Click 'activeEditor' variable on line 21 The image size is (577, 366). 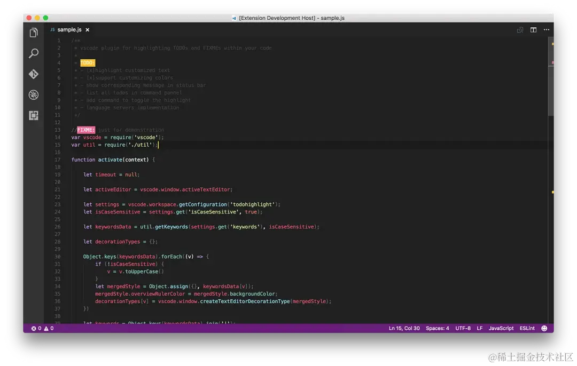(113, 189)
